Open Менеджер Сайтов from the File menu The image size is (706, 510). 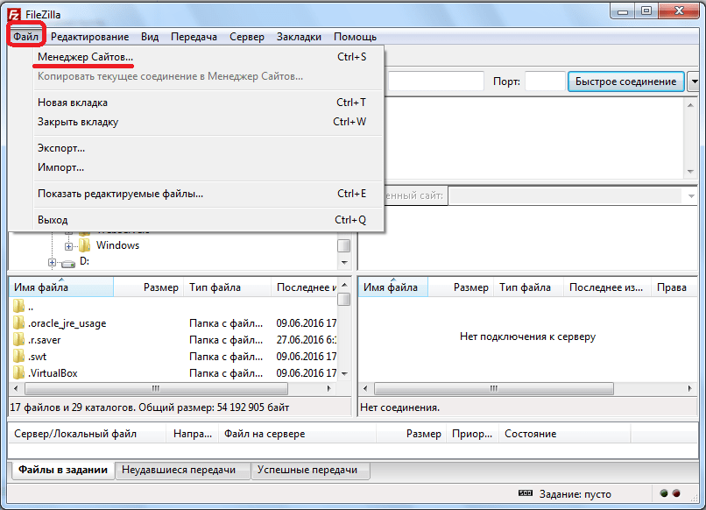(x=85, y=57)
